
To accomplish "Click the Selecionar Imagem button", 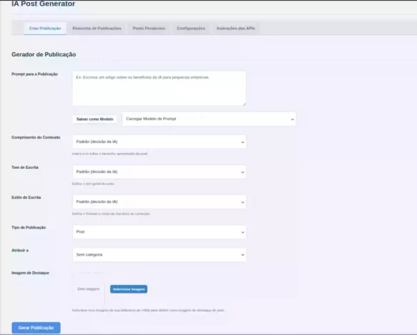I will 129,289.
